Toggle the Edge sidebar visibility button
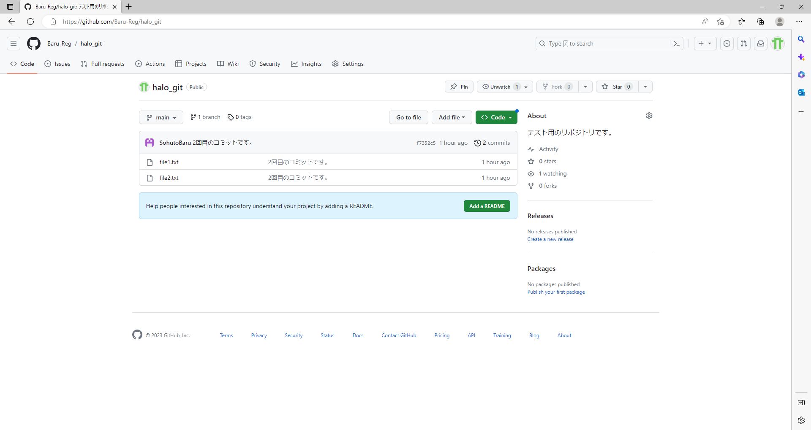Screen dimensions: 811x430 801,403
